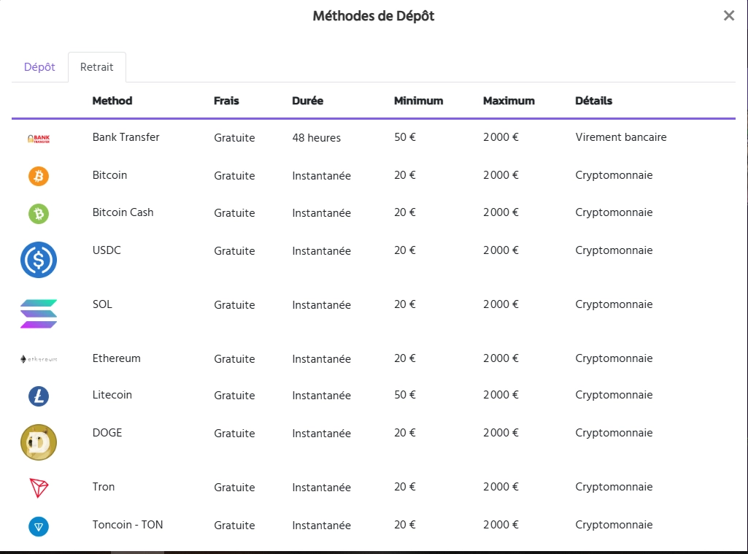Click the Toncoin - TON method name
The height and width of the screenshot is (554, 748).
click(128, 525)
